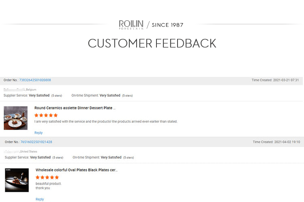Image resolution: width=304 pixels, height=202 pixels.
Task: Open the black oval plates thumbnail
Action: [x=17, y=180]
